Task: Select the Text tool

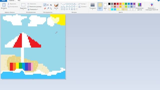Action: click(51, 5)
